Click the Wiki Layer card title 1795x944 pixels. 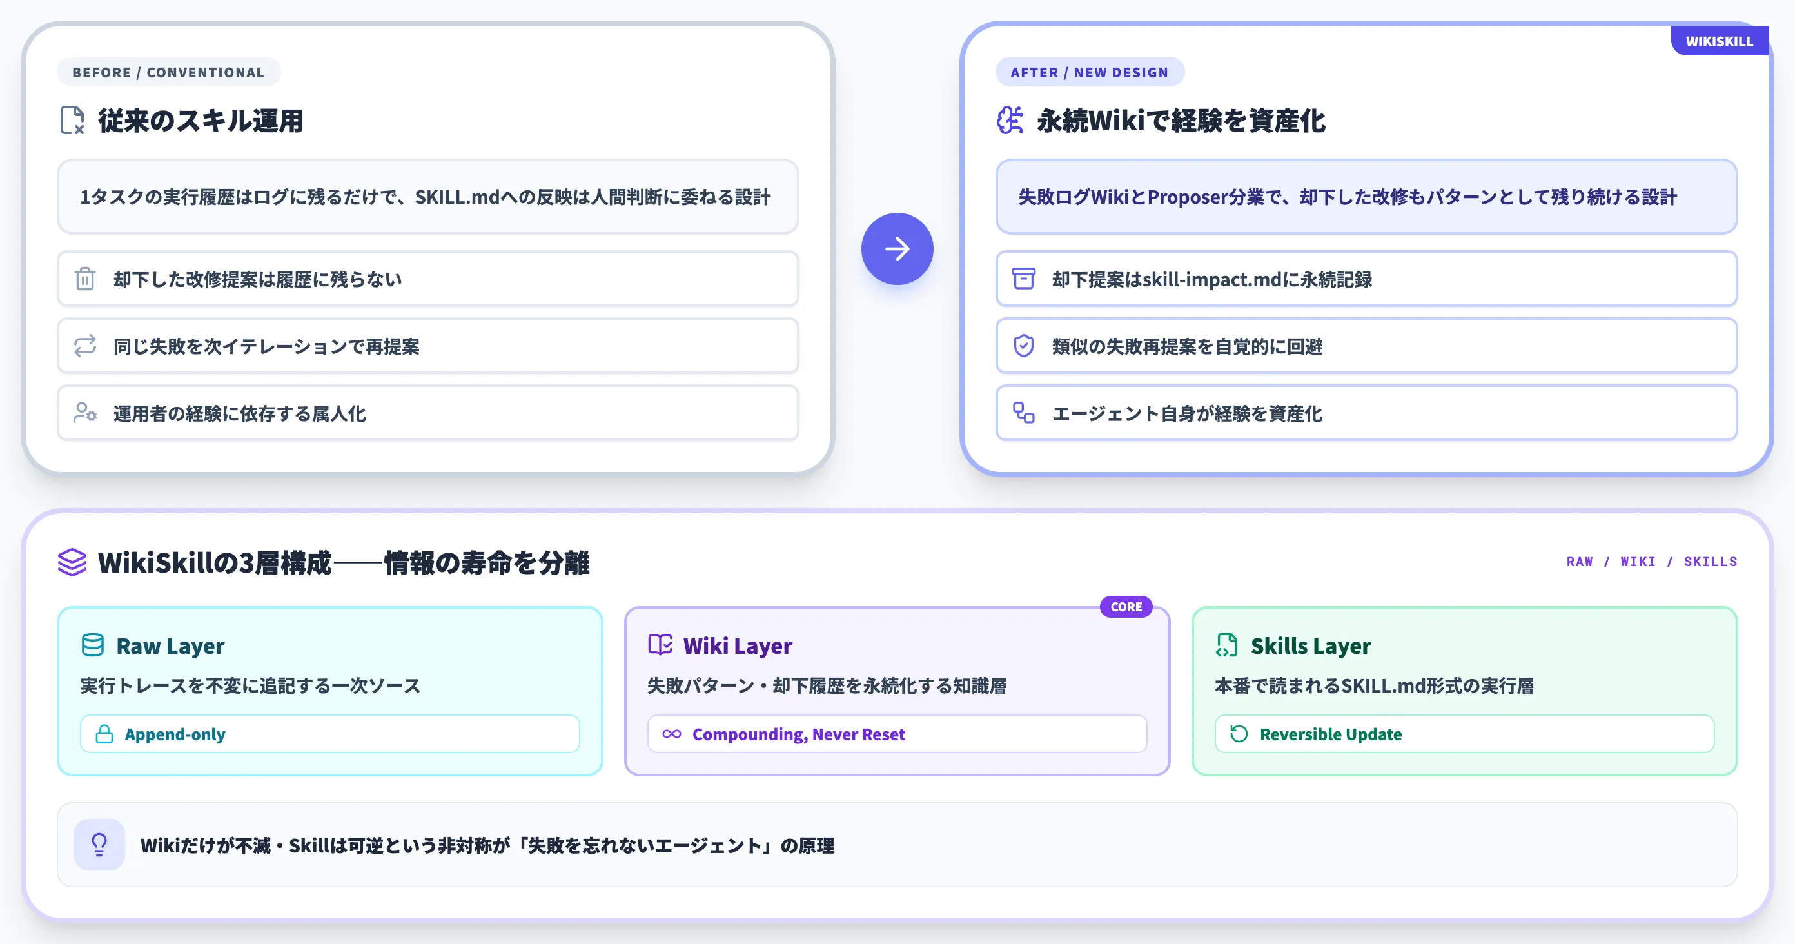pos(738,646)
